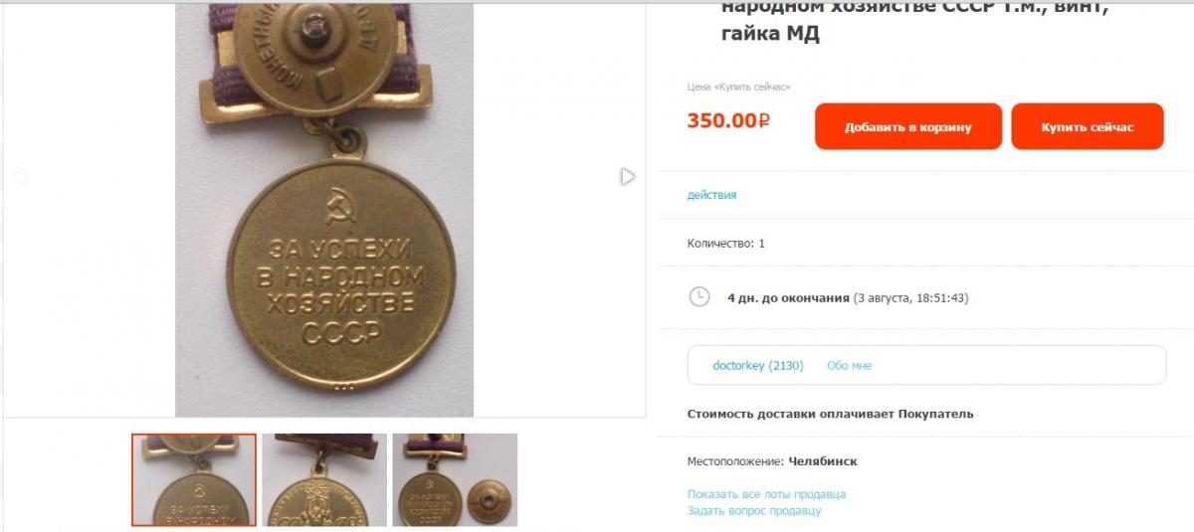
Task: Click the Стоимость доставки оплачивает Покупатель notice
Action: (x=831, y=414)
